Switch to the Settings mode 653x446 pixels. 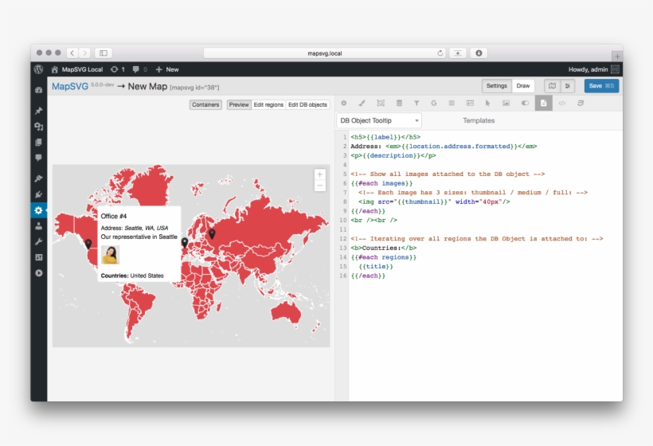pyautogui.click(x=496, y=86)
